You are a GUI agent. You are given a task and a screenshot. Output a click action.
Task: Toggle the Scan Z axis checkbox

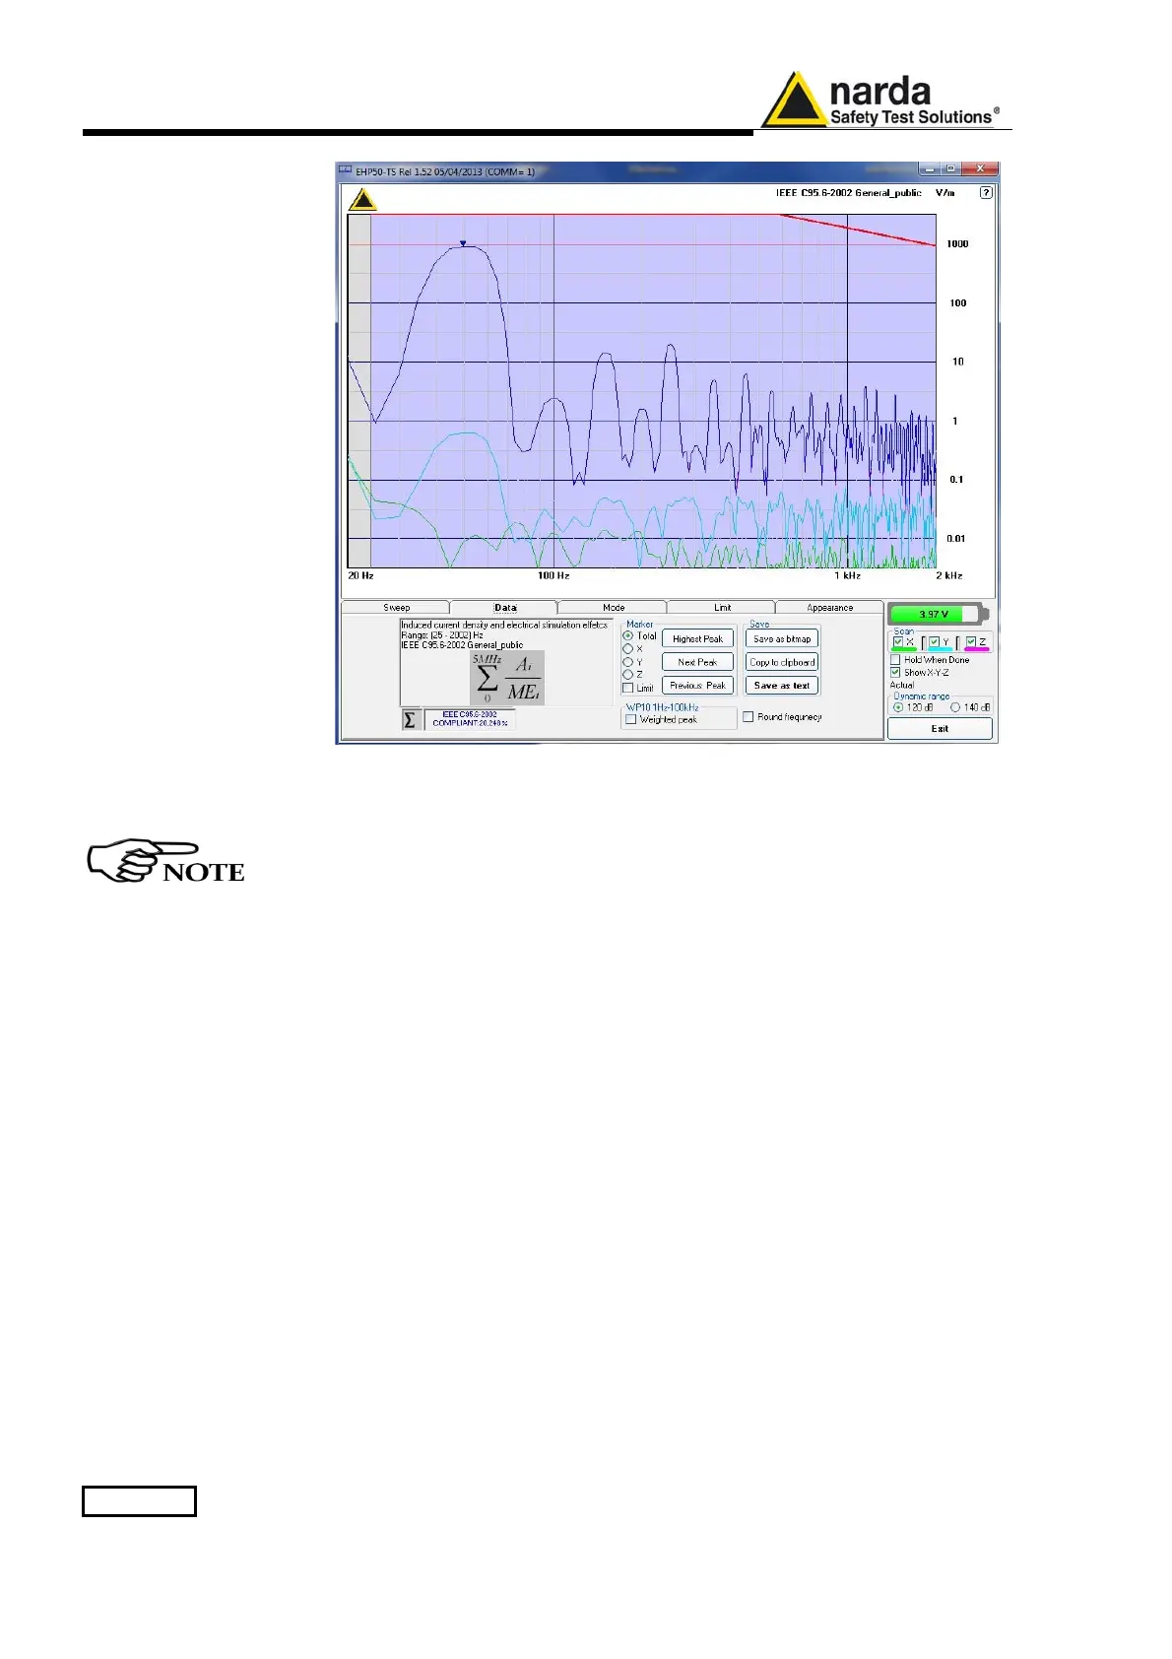[x=971, y=642]
